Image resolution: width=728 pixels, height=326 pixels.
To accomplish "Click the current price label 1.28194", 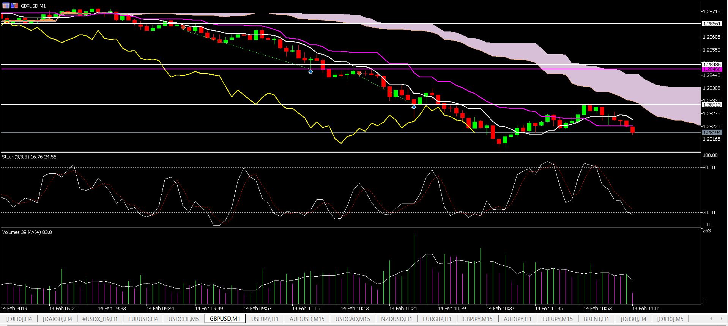I will (712, 132).
